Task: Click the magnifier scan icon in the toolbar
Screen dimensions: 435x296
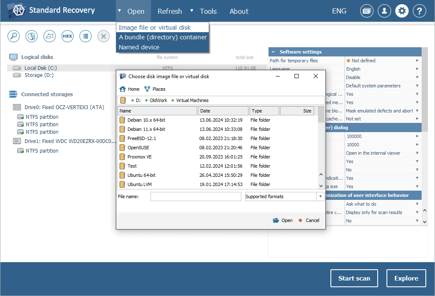Action: (x=14, y=36)
